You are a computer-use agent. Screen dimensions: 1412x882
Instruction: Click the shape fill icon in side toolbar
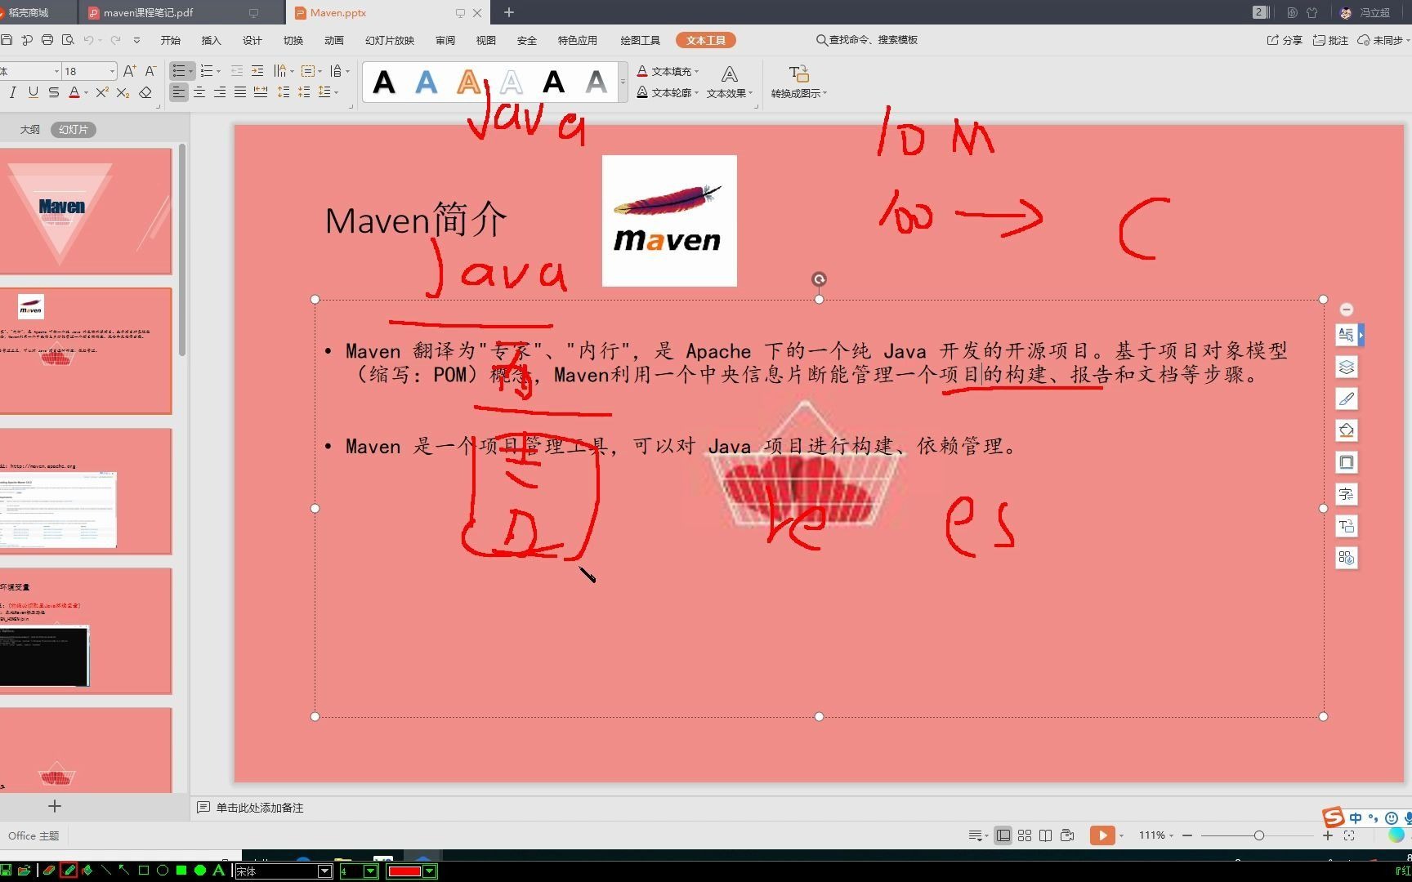(x=1347, y=430)
